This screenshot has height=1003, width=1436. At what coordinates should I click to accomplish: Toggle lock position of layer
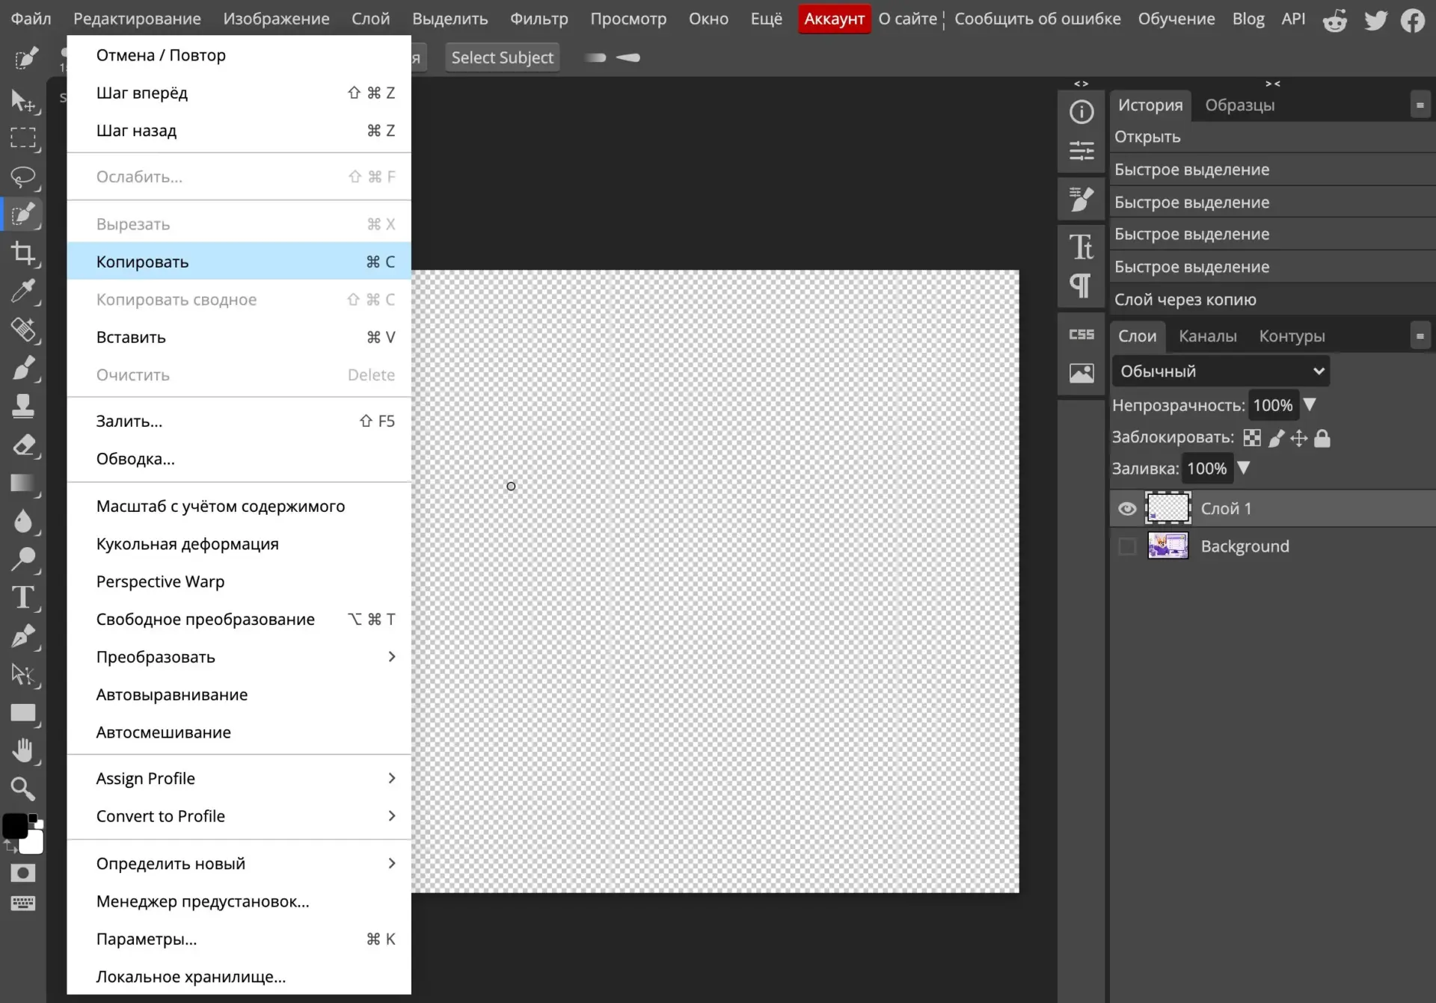coord(1299,438)
